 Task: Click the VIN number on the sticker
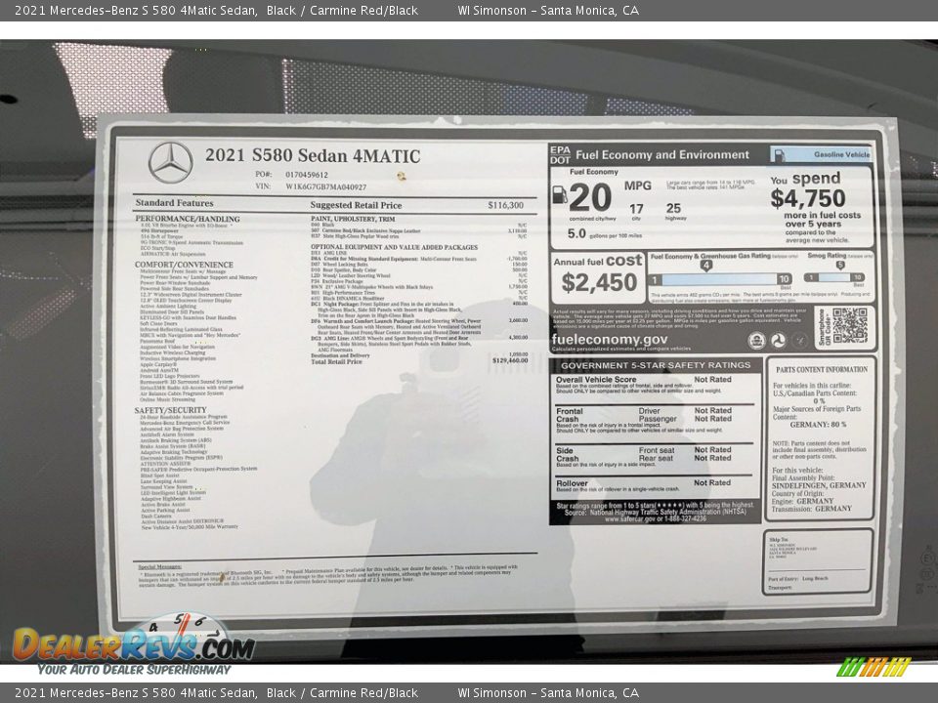click(x=326, y=186)
